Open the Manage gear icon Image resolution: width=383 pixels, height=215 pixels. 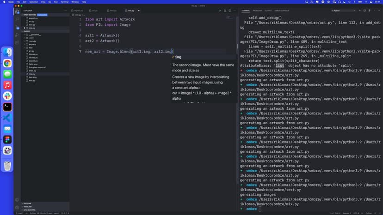point(17,208)
